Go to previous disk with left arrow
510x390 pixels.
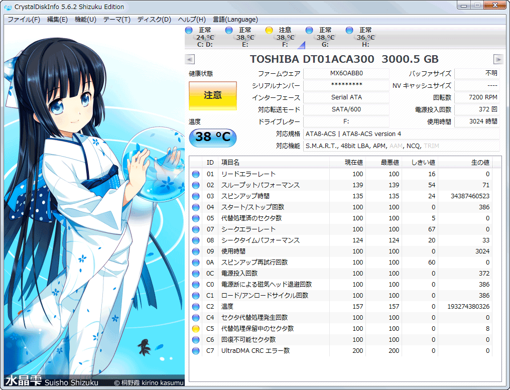pos(190,59)
